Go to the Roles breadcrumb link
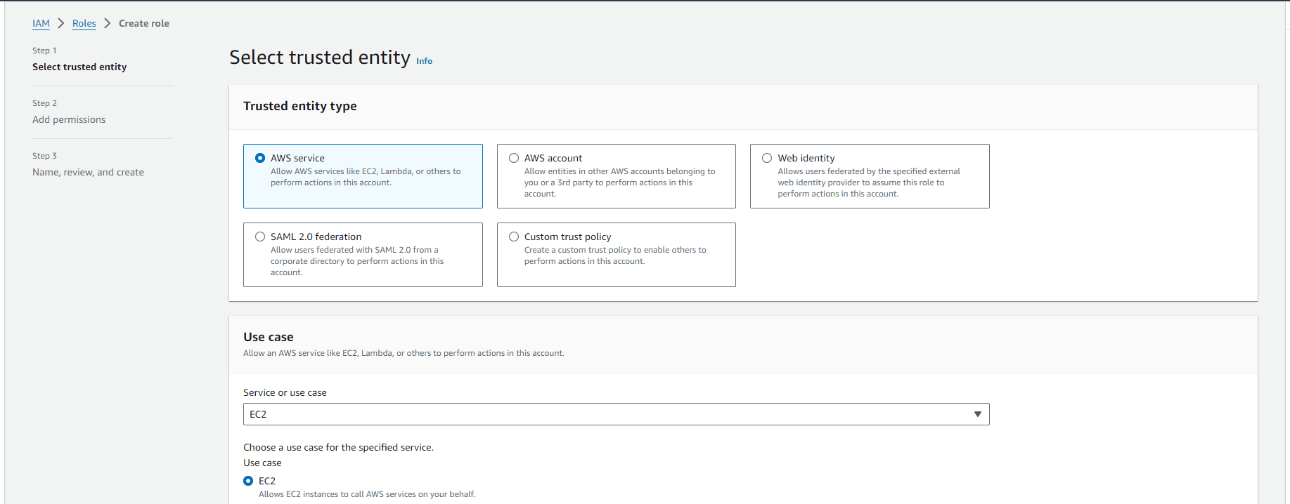1290x504 pixels. [84, 23]
